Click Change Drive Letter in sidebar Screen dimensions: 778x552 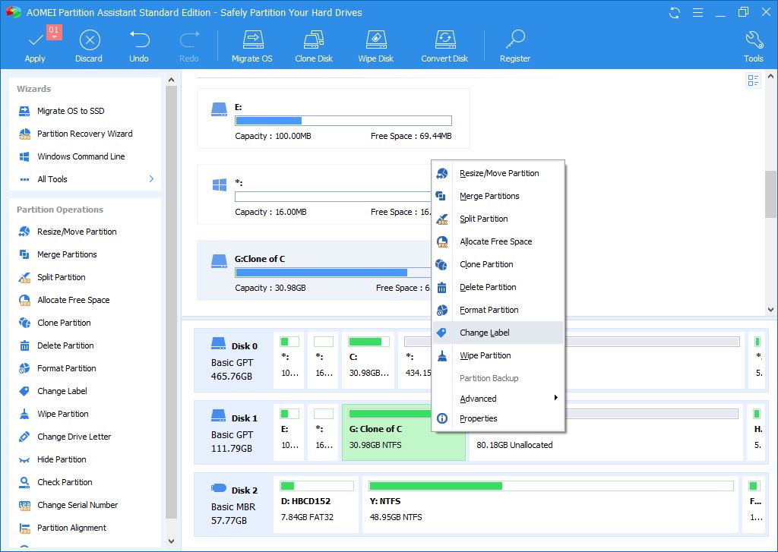point(74,437)
